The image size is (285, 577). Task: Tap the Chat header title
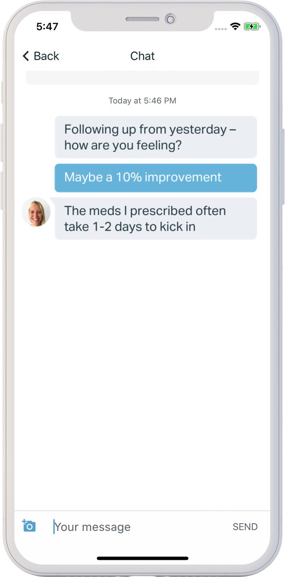[x=142, y=56]
